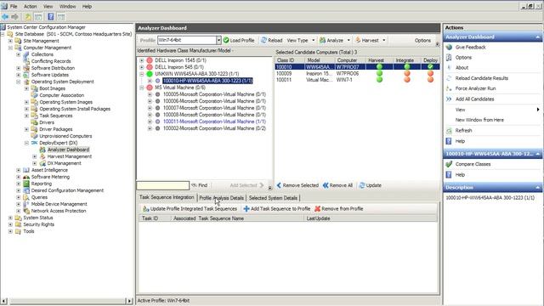Click Add Task Sequence to Profile
Screen dimensions: 544x306
tap(277, 209)
